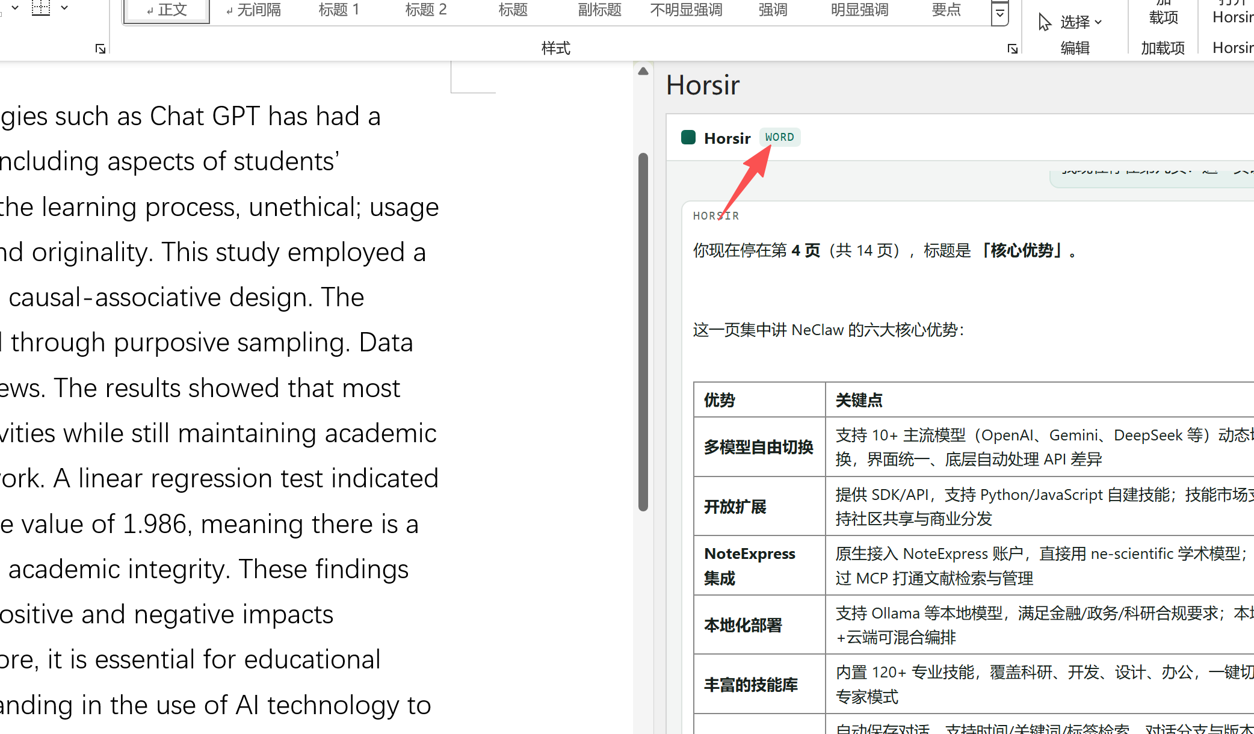Click the vertical document scrollbar thumb
This screenshot has height=734, width=1254.
click(643, 332)
